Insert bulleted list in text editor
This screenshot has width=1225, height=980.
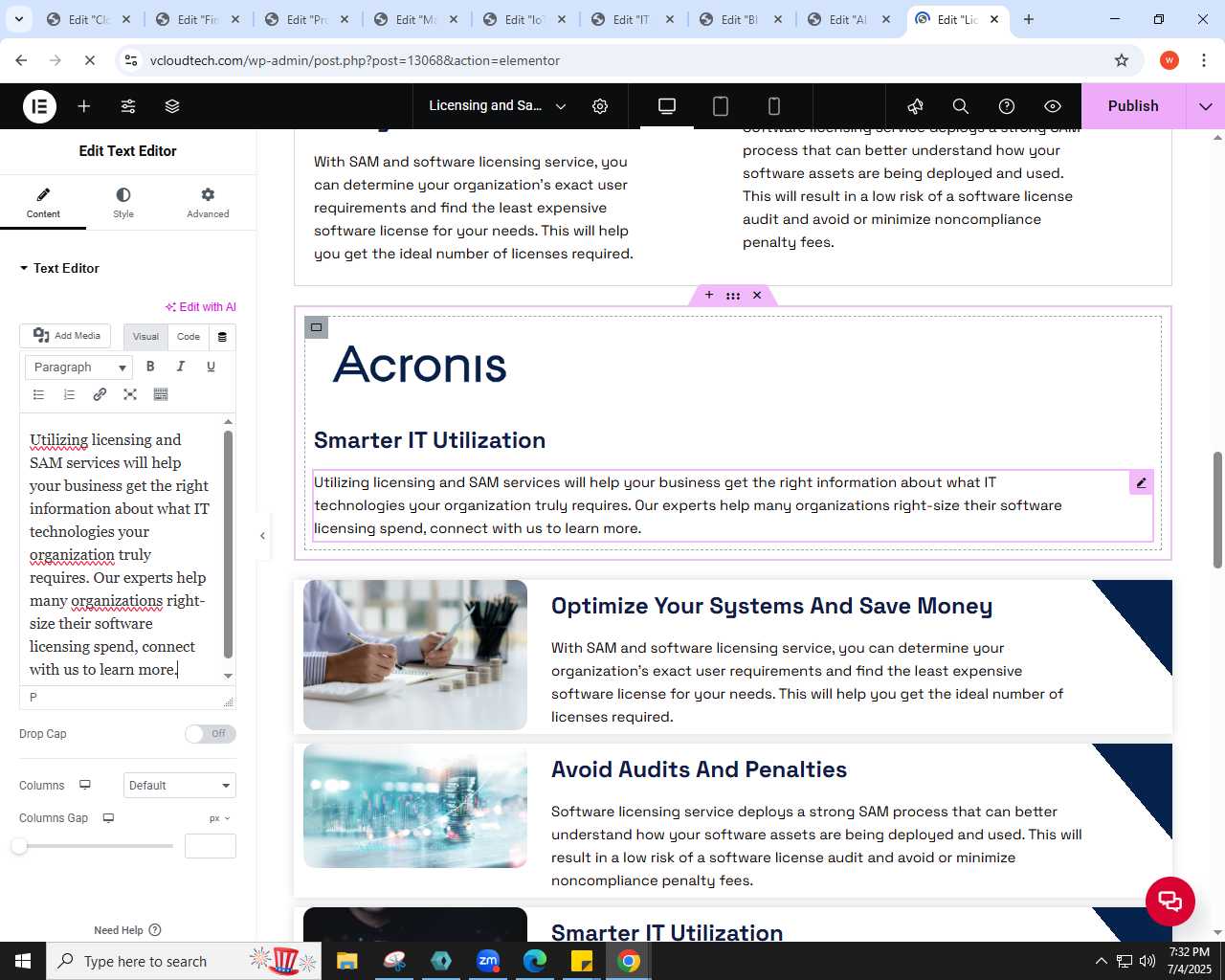(39, 394)
